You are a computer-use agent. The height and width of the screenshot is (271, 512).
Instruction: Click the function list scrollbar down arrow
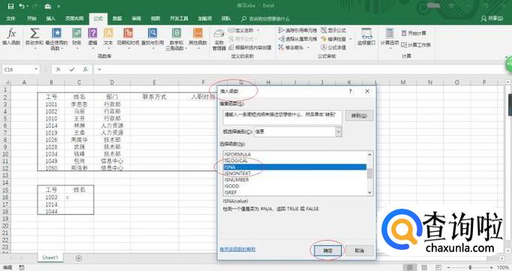pyautogui.click(x=369, y=192)
